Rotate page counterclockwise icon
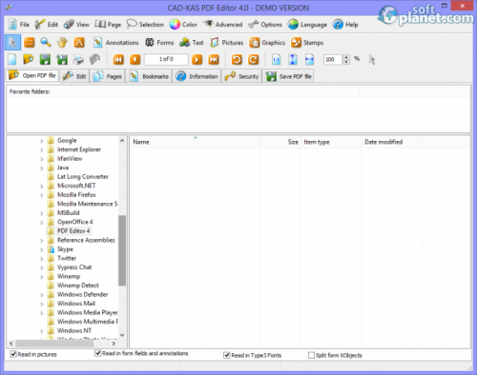477x375 pixels. (237, 59)
